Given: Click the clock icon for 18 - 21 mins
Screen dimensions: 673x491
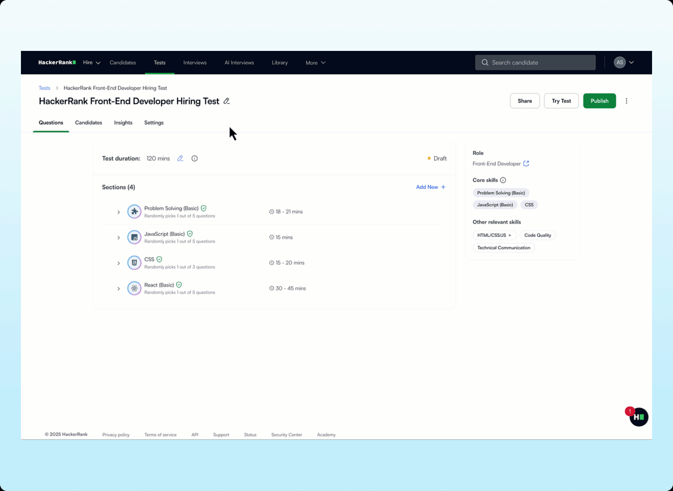Looking at the screenshot, I should [272, 212].
